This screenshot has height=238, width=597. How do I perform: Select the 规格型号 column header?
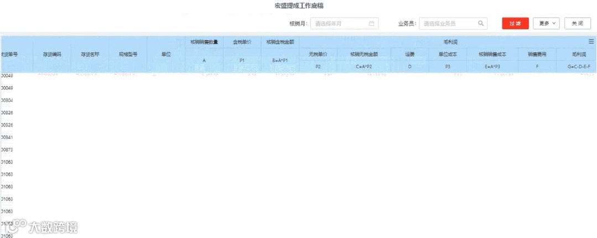128,54
